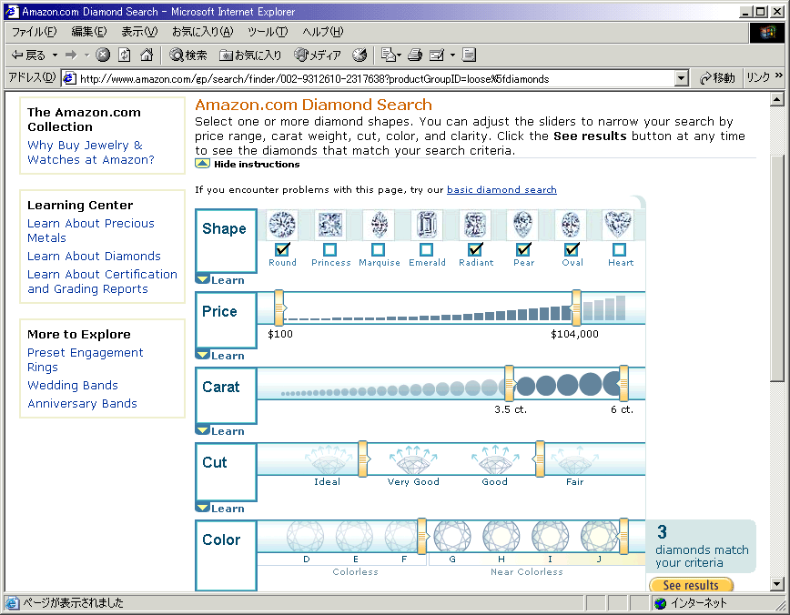Click the Internet zone icon in status bar
Screen dimensions: 790x615
(x=660, y=603)
